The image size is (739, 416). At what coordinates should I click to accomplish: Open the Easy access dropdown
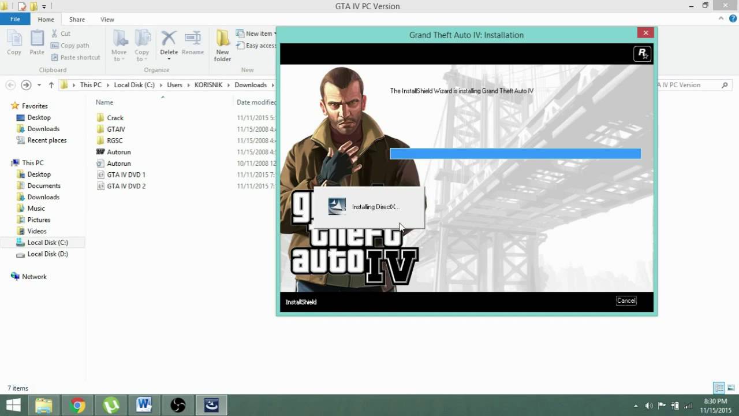256,46
